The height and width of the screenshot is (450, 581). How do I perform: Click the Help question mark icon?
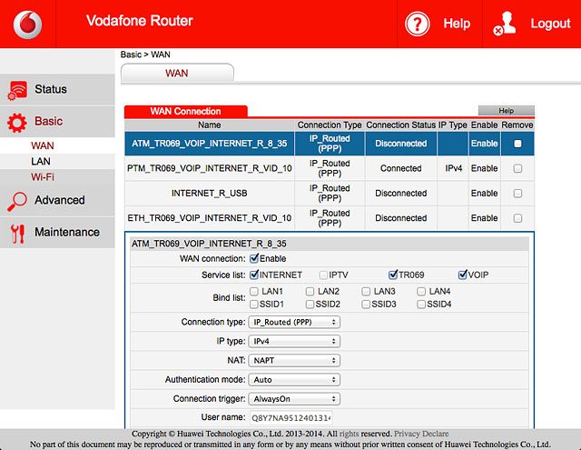point(418,25)
